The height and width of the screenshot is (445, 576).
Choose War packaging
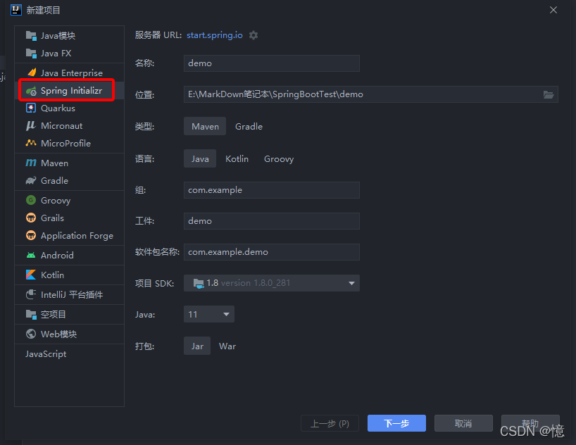pyautogui.click(x=227, y=346)
